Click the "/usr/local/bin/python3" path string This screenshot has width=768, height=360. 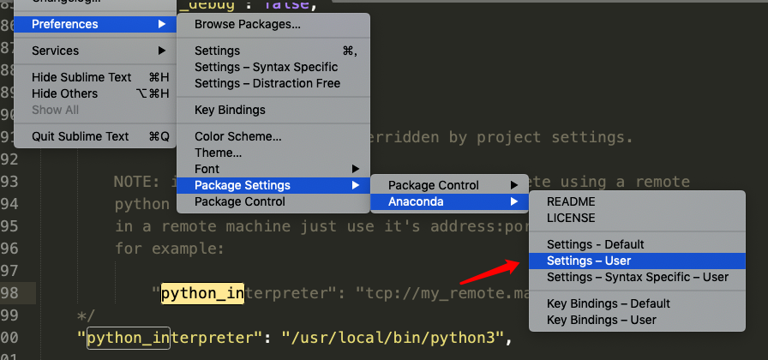[x=392, y=338]
